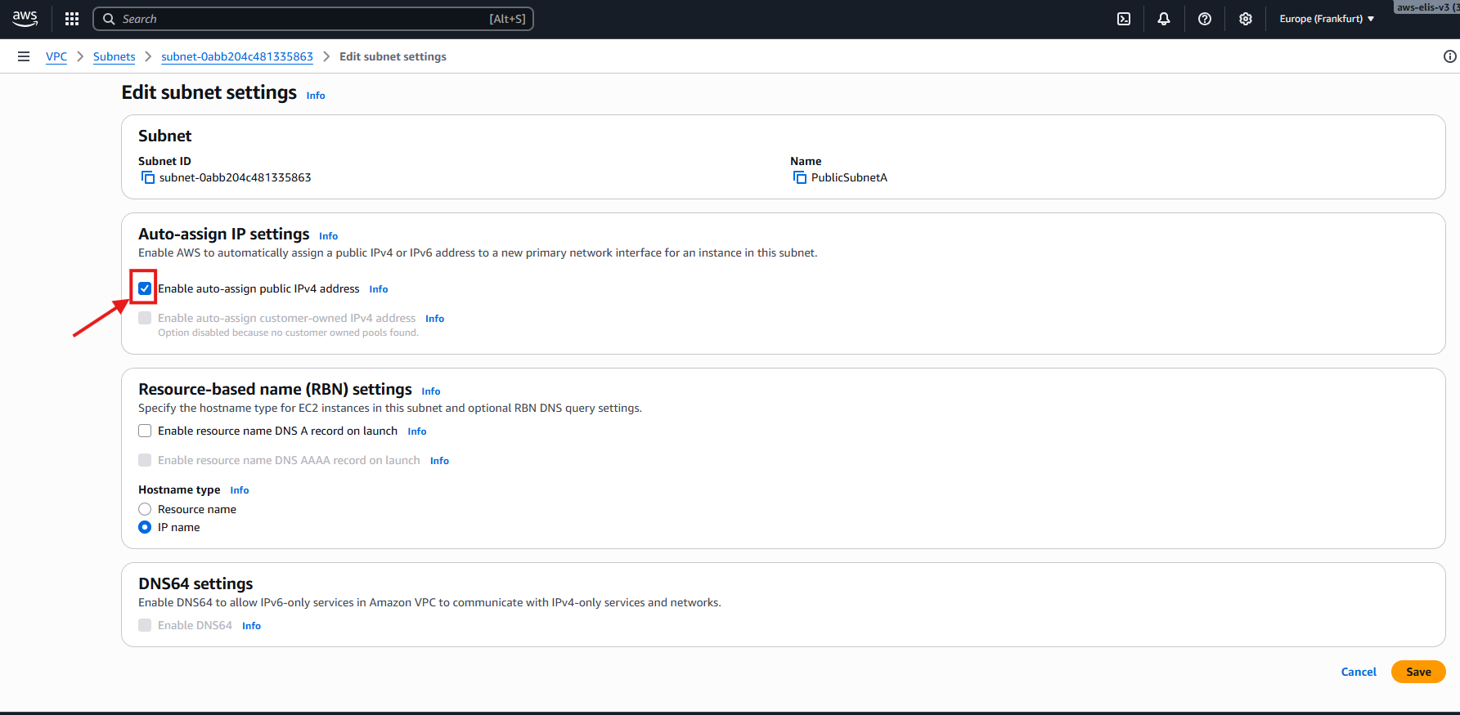Copy the PublicSubnetA name

point(800,177)
